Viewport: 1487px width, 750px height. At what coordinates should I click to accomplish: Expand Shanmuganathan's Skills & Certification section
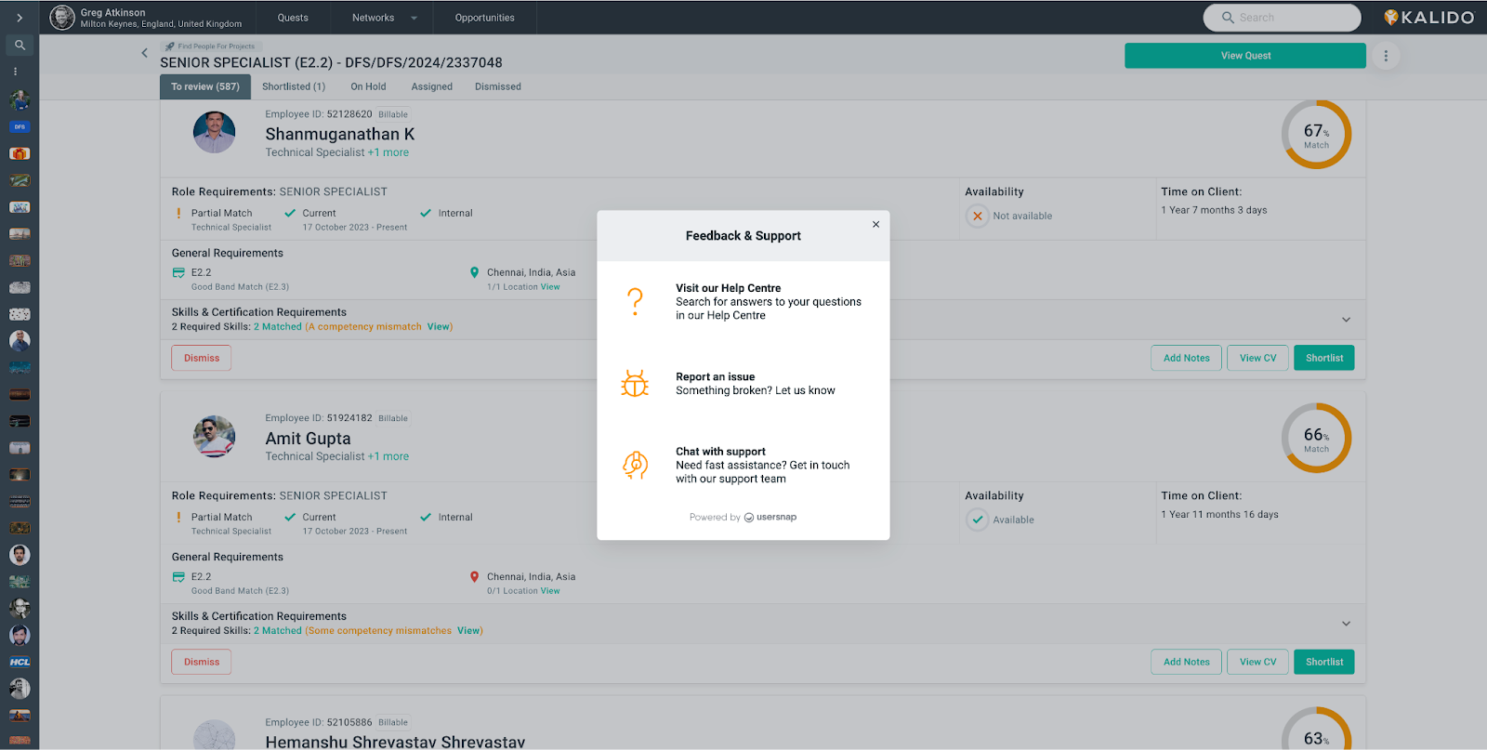coord(1346,320)
